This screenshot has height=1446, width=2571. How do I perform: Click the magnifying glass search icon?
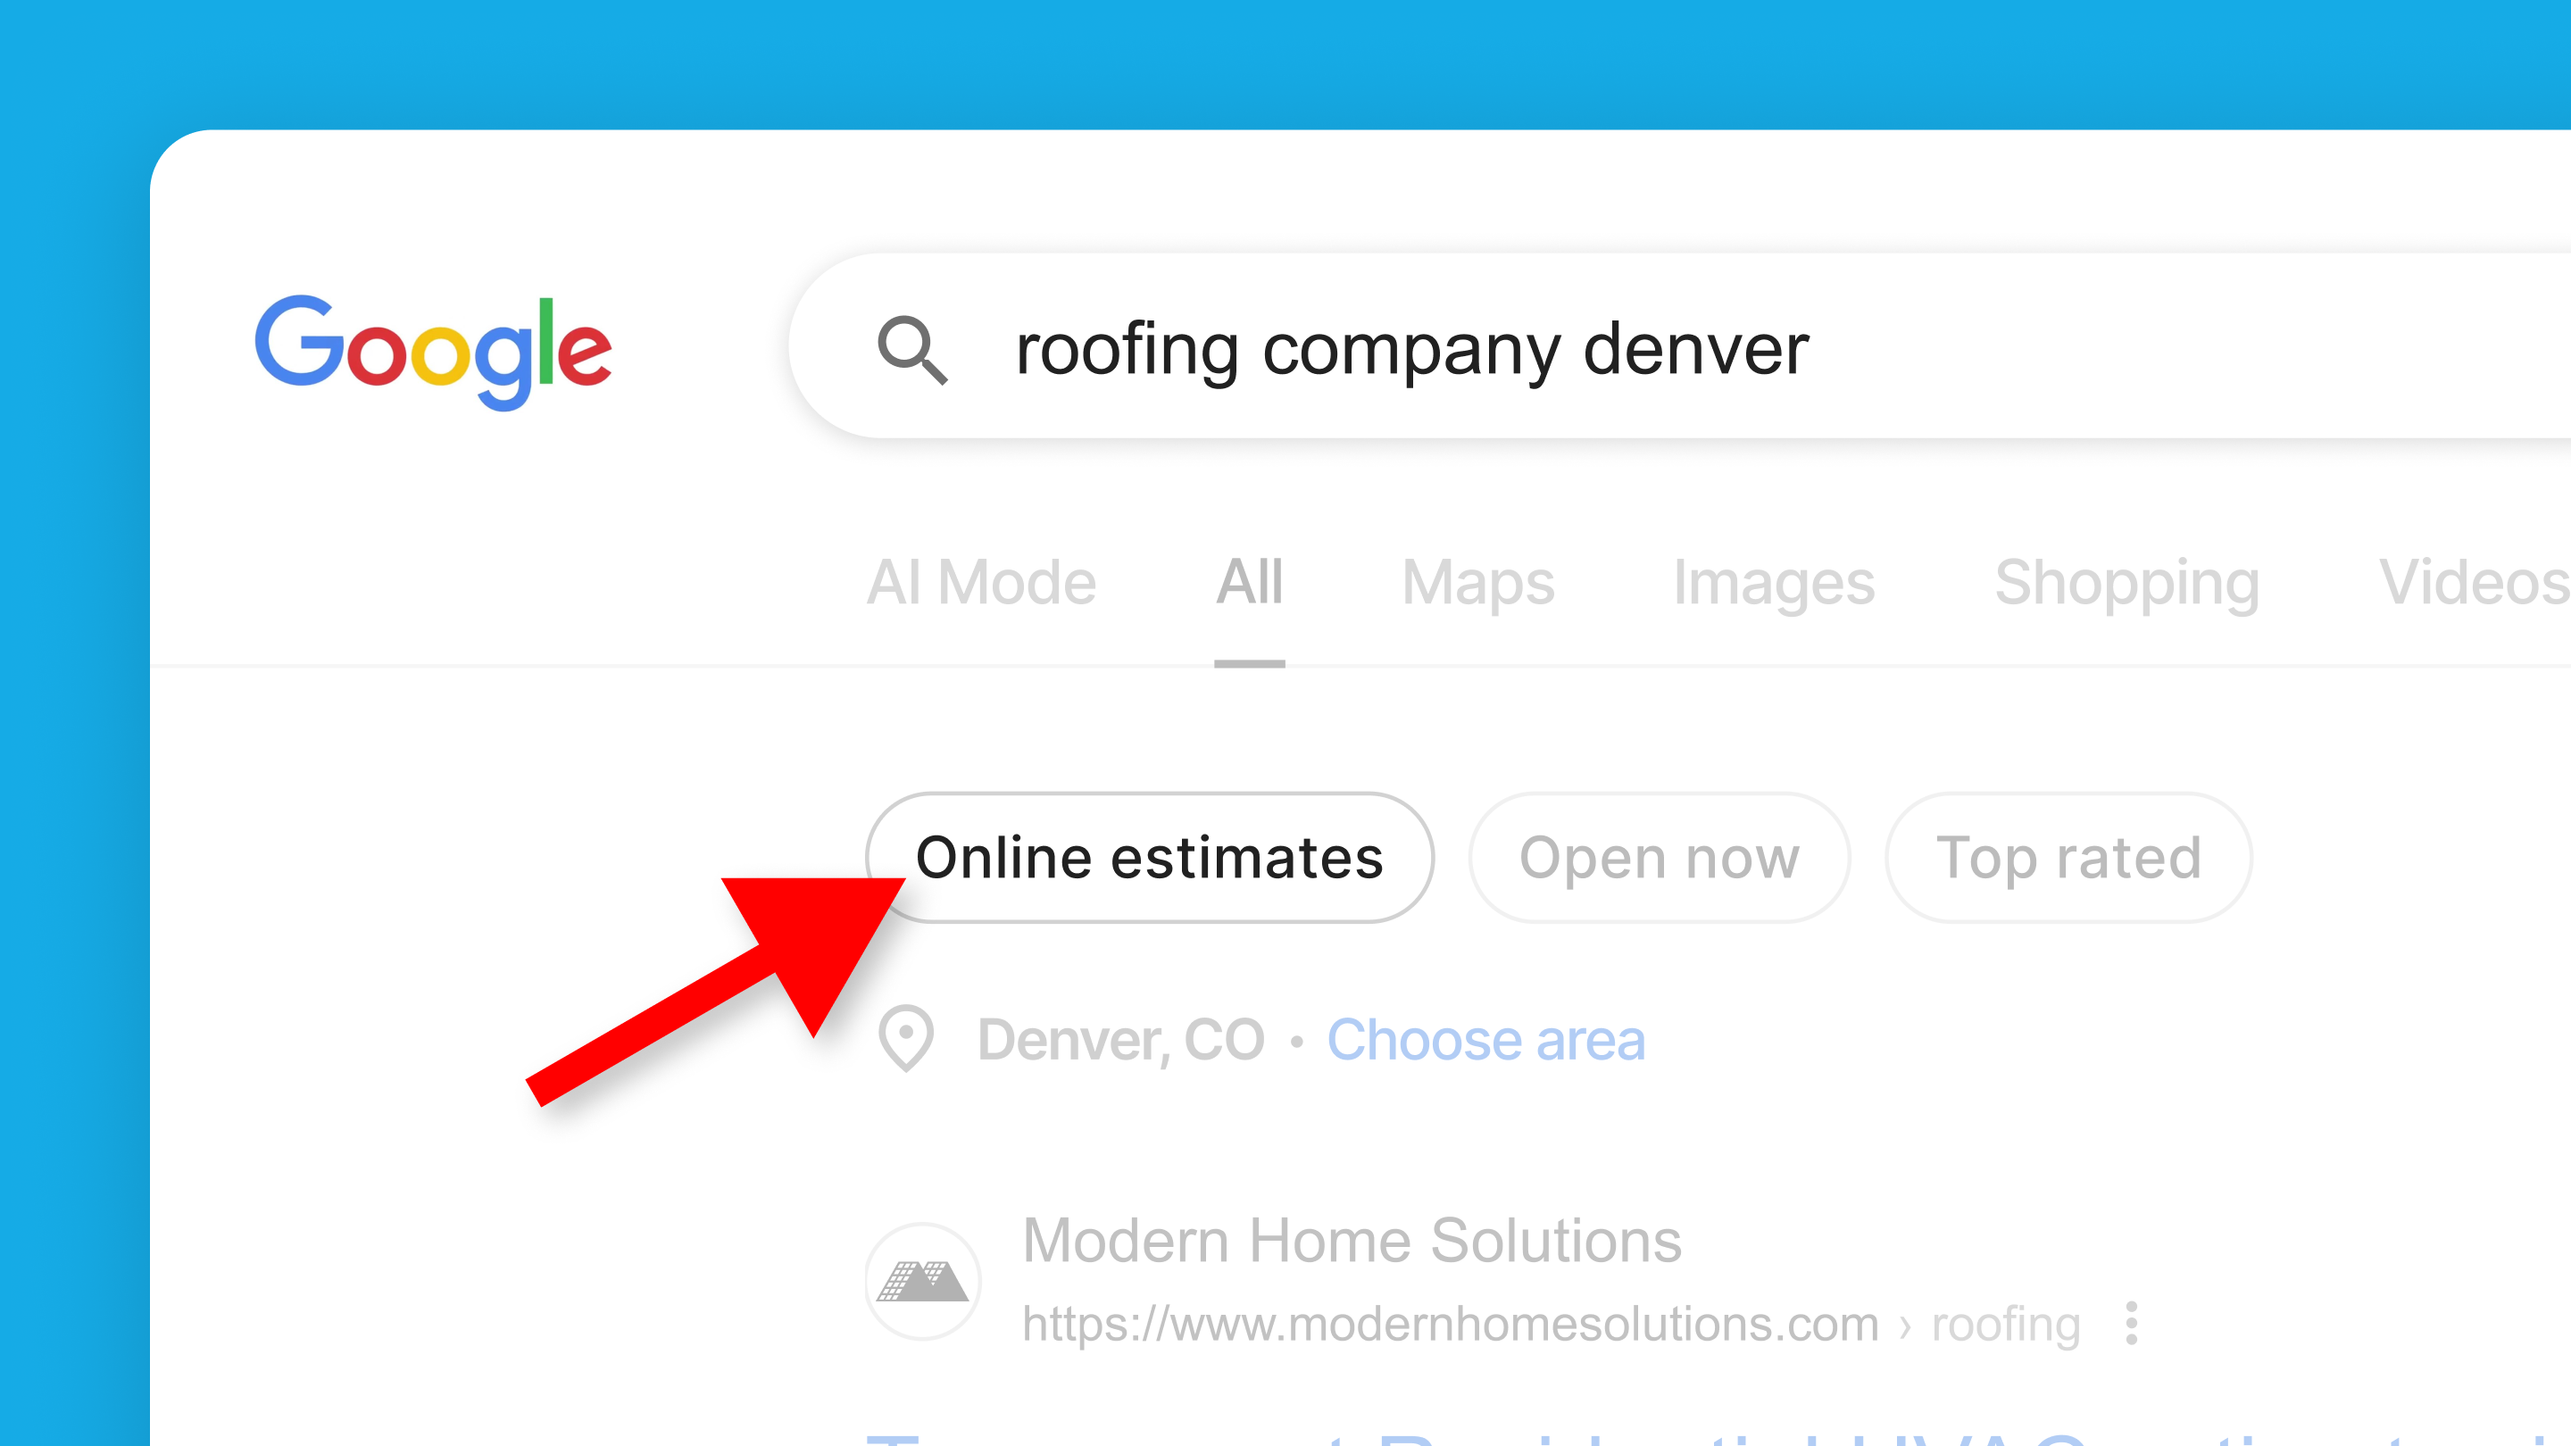tap(911, 349)
